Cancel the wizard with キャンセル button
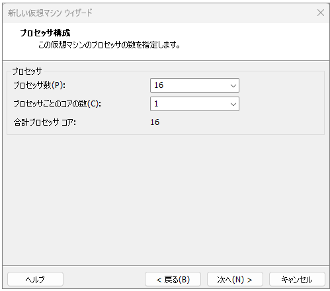The width and height of the screenshot is (330, 291). click(x=297, y=279)
